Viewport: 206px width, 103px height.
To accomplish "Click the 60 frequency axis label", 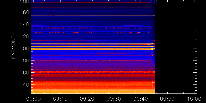I will click(26, 73).
